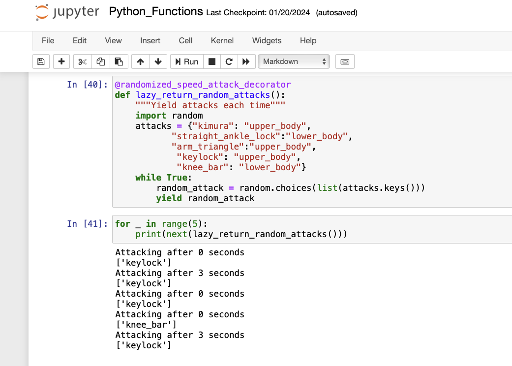
Task: Open the Insert menu
Action: [150, 40]
